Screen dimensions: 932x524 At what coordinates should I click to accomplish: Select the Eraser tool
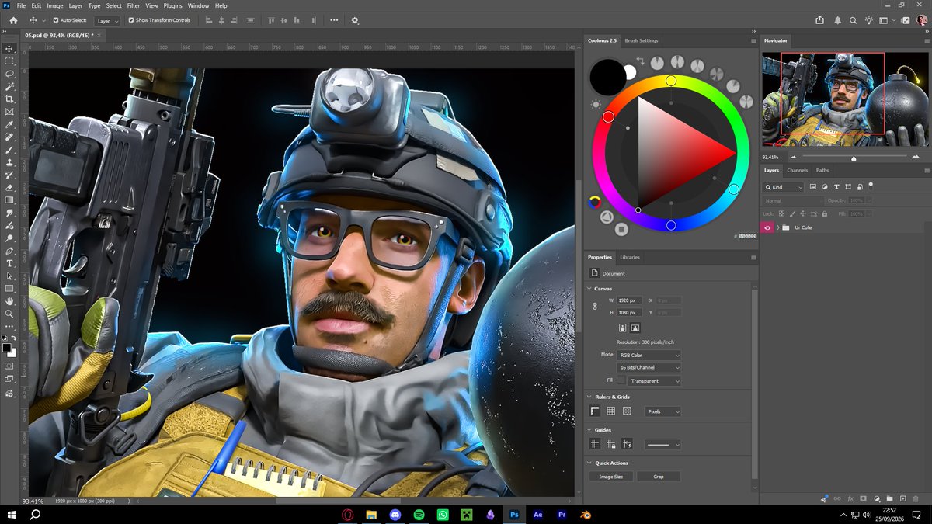click(9, 187)
